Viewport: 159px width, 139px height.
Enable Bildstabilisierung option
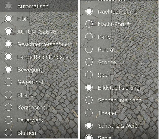point(120,88)
